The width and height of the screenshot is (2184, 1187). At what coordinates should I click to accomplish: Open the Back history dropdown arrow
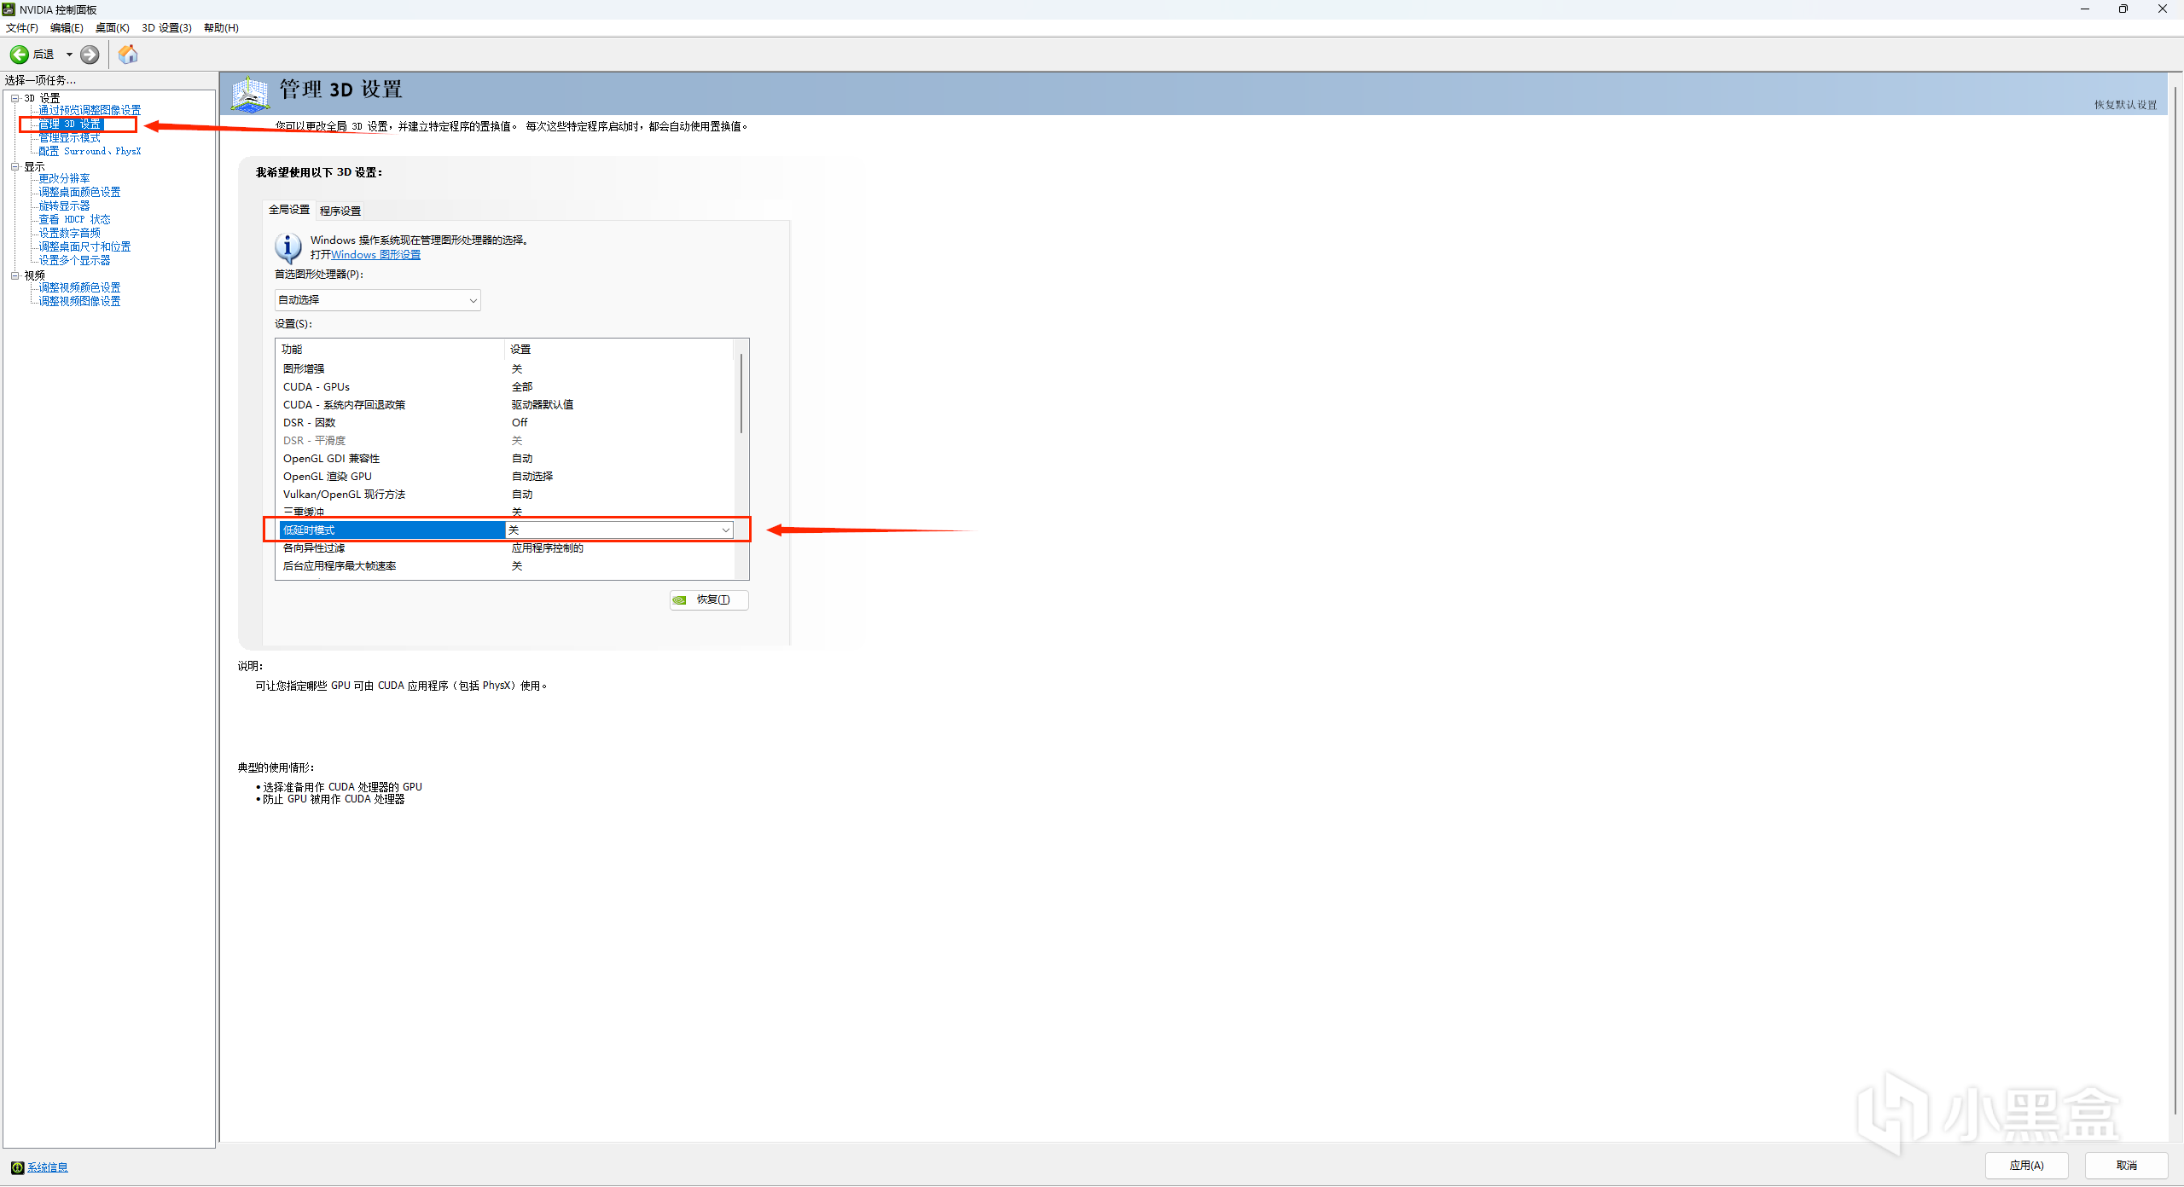69,55
